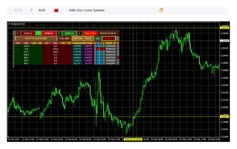Click the LS column header
The height and width of the screenshot is (149, 237).
(64, 43)
